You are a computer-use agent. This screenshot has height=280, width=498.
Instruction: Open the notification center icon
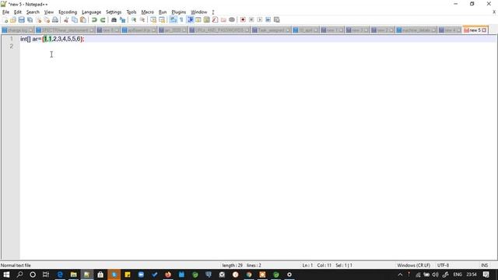(486, 275)
